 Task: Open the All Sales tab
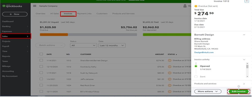54,14
